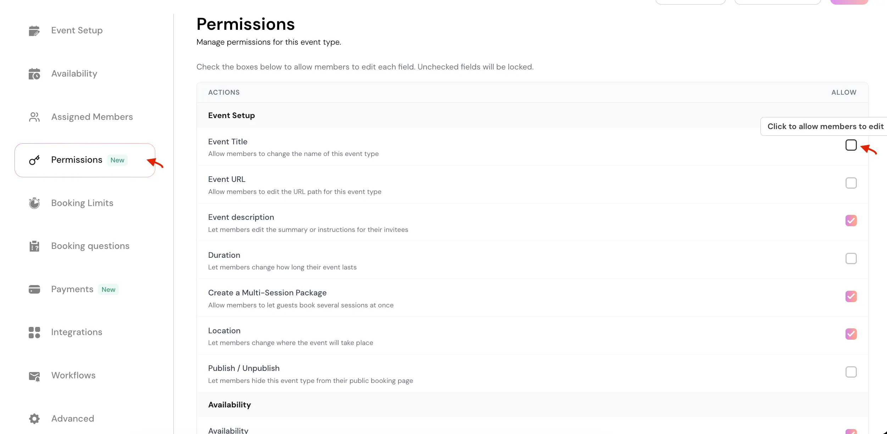Screen dimensions: 887x434
Task: Enable the Event Title permission checkbox
Action: 851,145
